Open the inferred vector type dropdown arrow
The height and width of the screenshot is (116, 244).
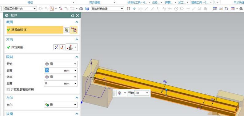[x=75, y=47]
